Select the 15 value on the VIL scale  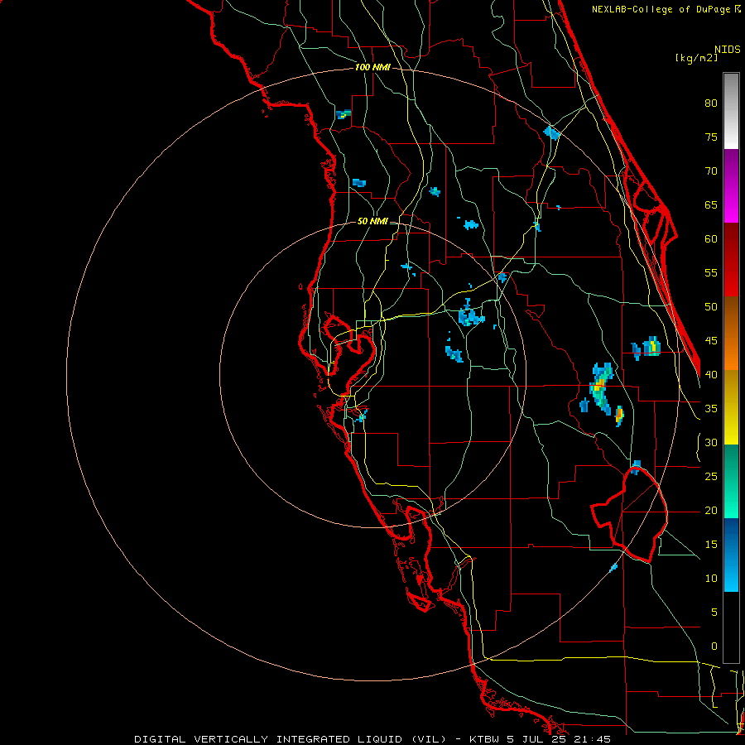point(711,545)
